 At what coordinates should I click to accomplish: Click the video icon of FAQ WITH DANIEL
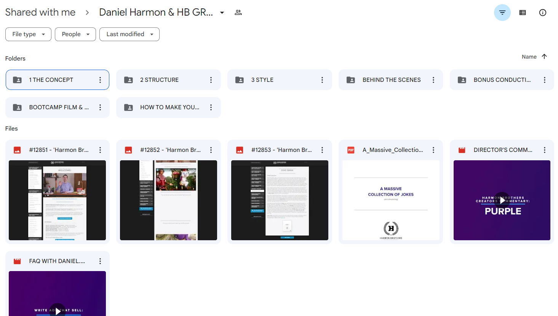point(17,261)
